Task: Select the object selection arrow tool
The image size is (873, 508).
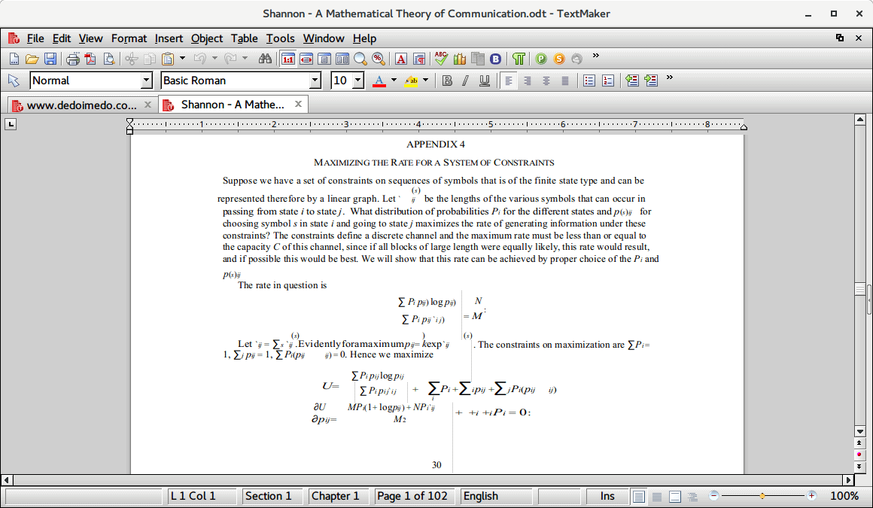Action: tap(14, 81)
